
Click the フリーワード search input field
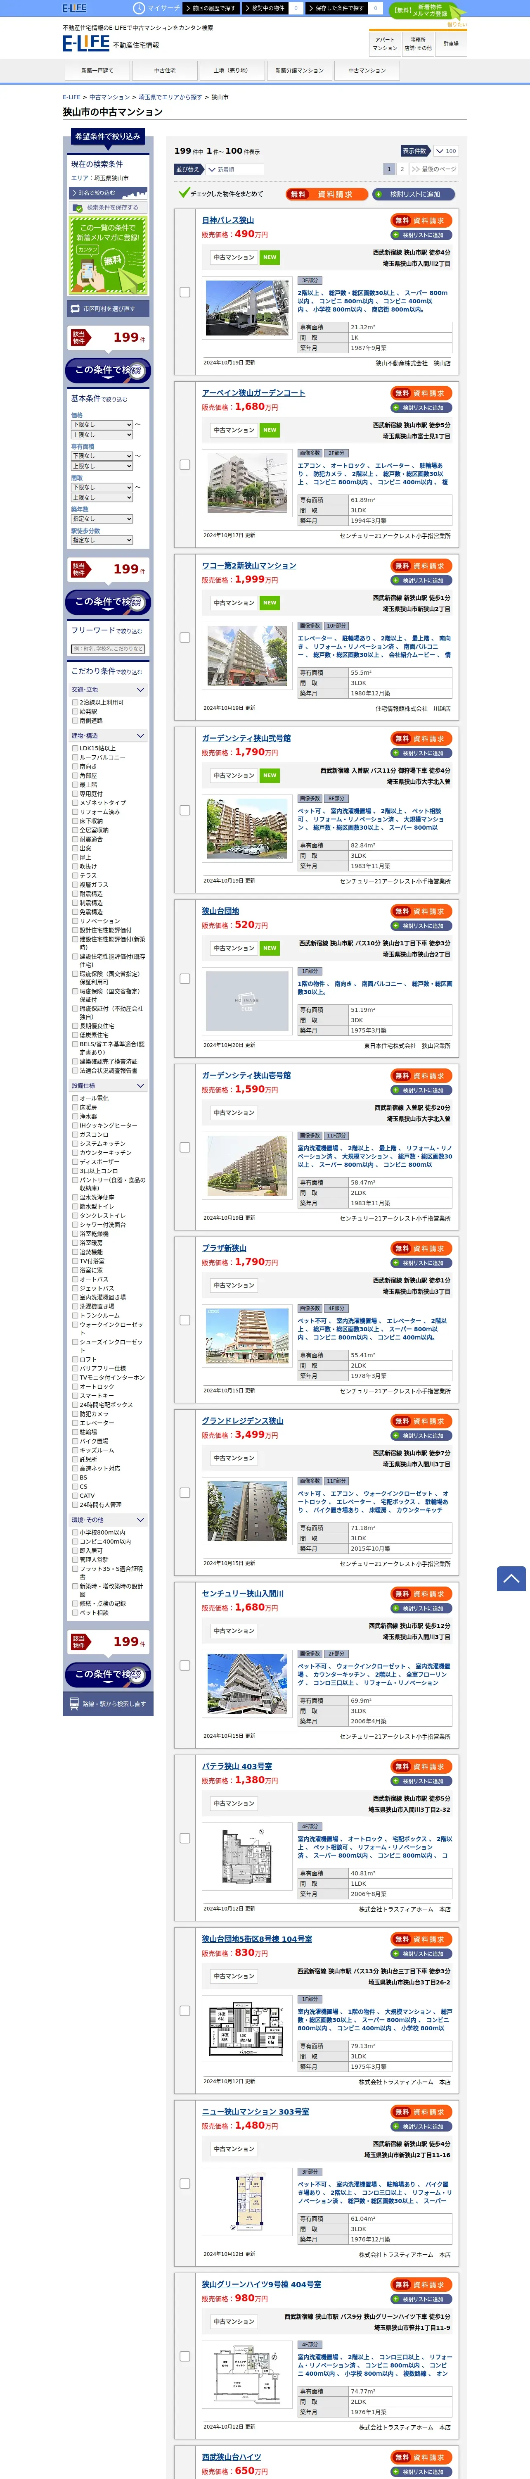click(108, 649)
